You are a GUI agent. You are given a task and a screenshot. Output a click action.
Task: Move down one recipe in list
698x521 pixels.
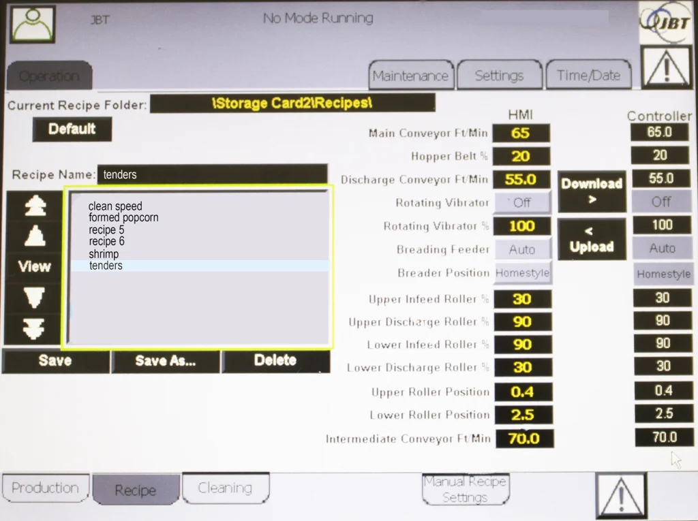pos(34,298)
